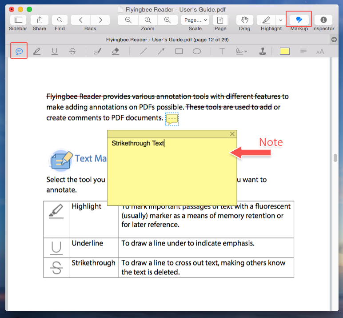Select the freehand pencil tool

pyautogui.click(x=97, y=52)
